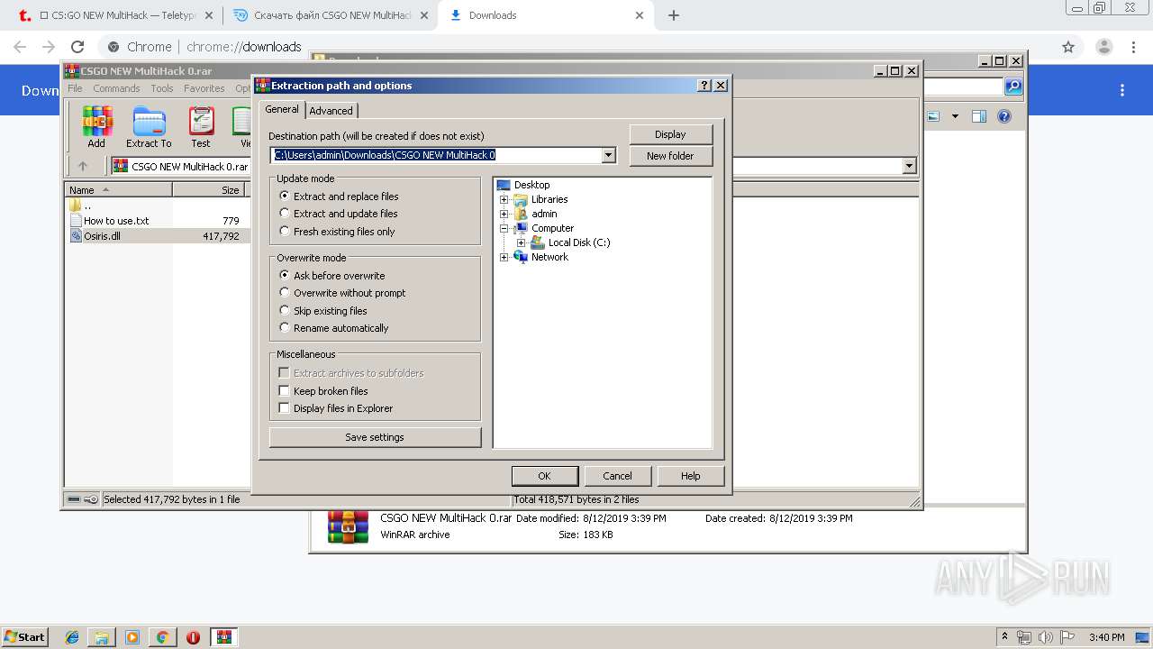This screenshot has width=1153, height=649.
Task: Open the WinRAR Tools menu
Action: point(162,88)
